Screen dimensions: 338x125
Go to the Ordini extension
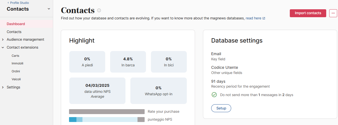(x=16, y=71)
